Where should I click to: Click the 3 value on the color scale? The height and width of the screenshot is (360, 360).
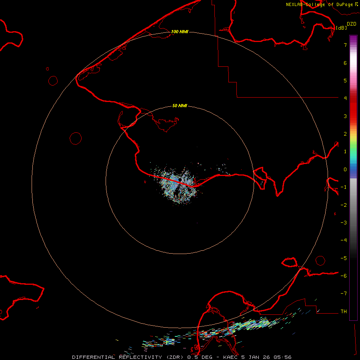coord(345,116)
